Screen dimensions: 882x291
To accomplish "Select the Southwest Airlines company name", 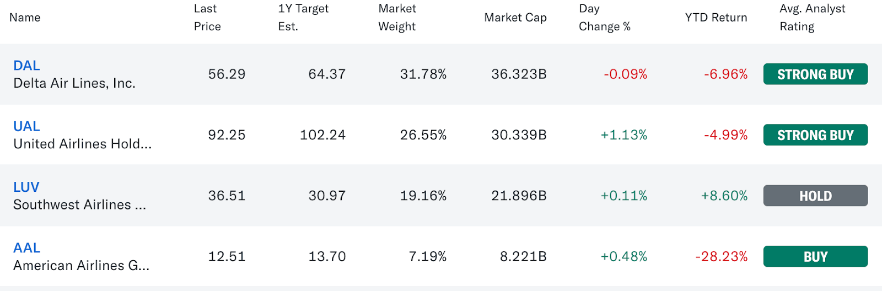I will coord(79,205).
